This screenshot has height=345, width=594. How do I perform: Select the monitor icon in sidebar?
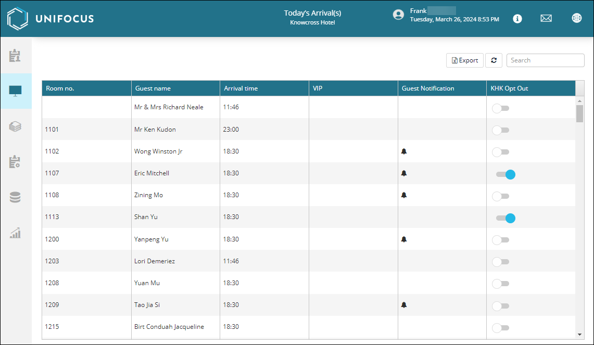(15, 91)
